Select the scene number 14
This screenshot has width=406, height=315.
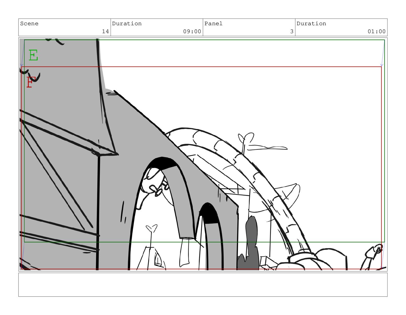[x=105, y=31]
